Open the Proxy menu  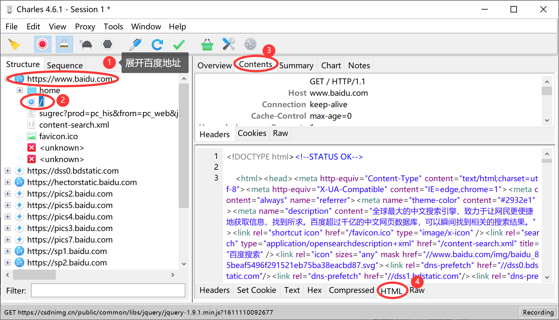(85, 26)
